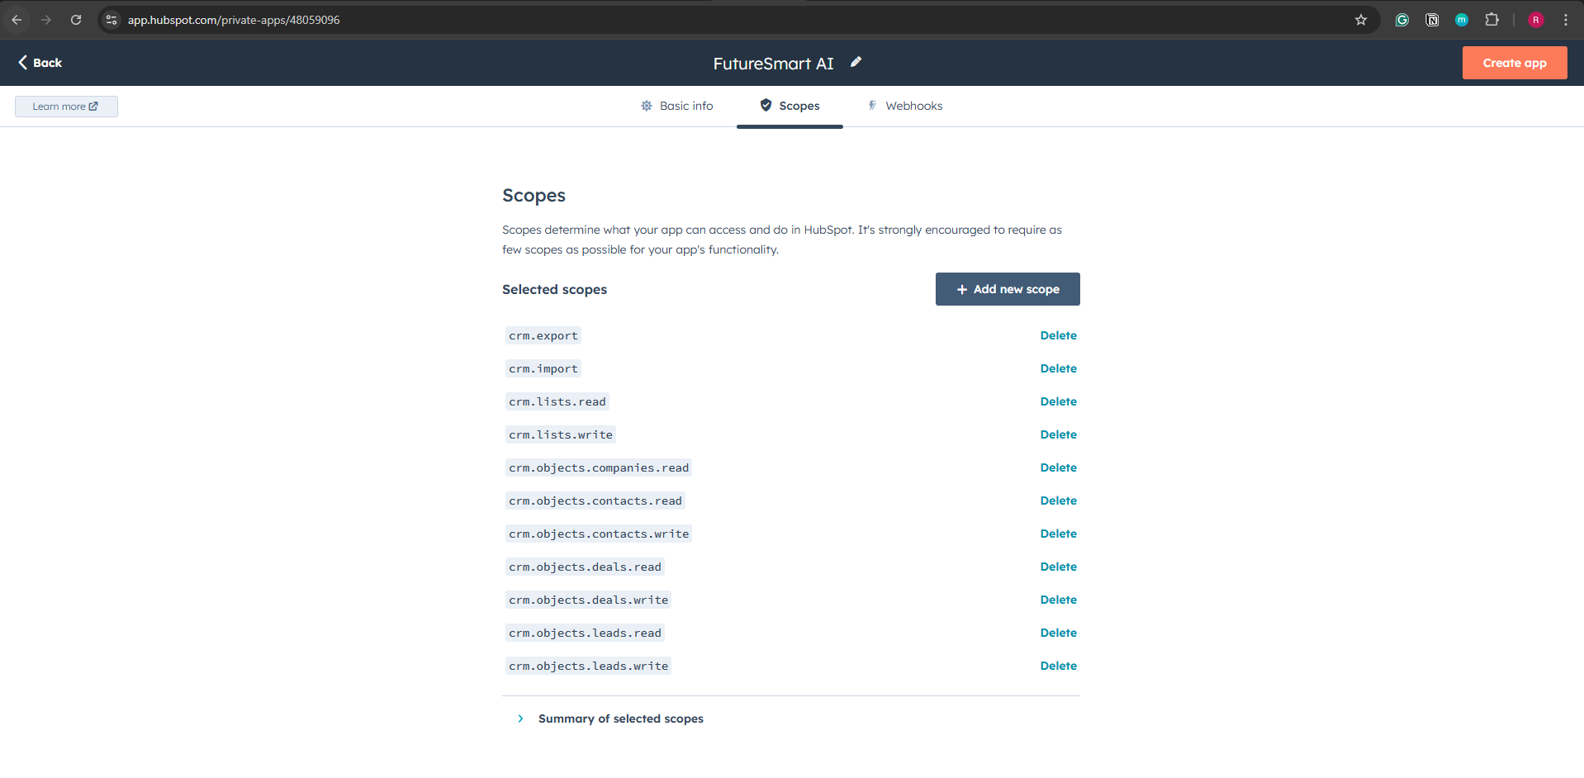This screenshot has height=778, width=1584.
Task: Click the crm.export scope label
Action: click(x=543, y=335)
